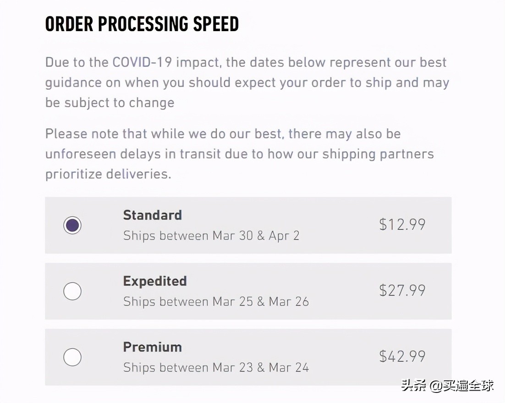Click the Expedited option title text

pos(154,281)
